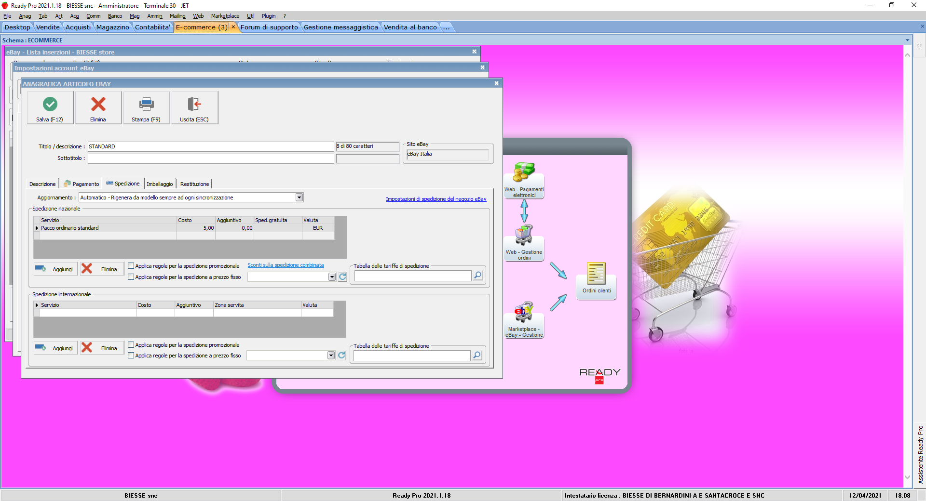Enable national promotional shipping rules checkbox
The height and width of the screenshot is (501, 926).
click(131, 266)
